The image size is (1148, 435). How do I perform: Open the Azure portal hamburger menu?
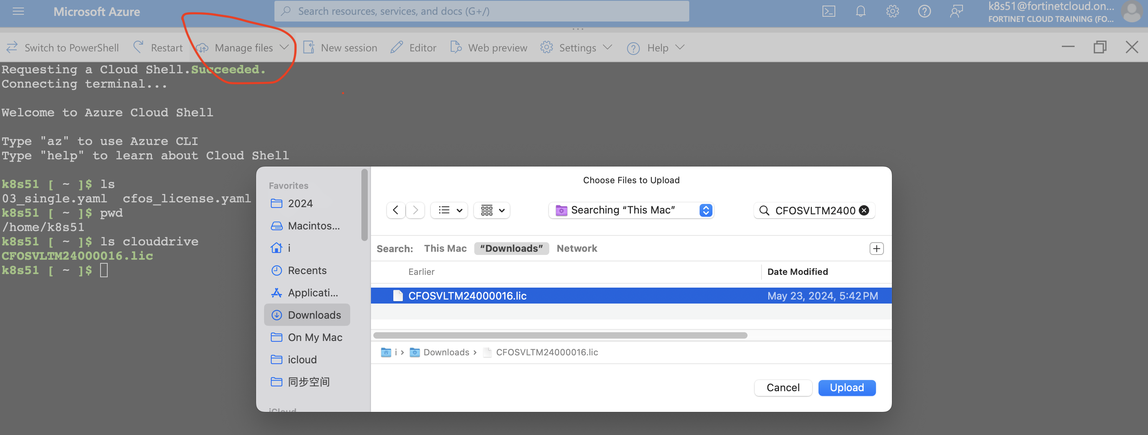(x=18, y=12)
